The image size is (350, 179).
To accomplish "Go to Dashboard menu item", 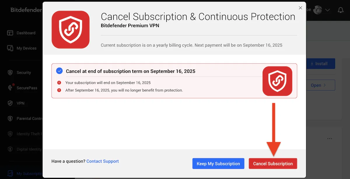I will (x=26, y=33).
